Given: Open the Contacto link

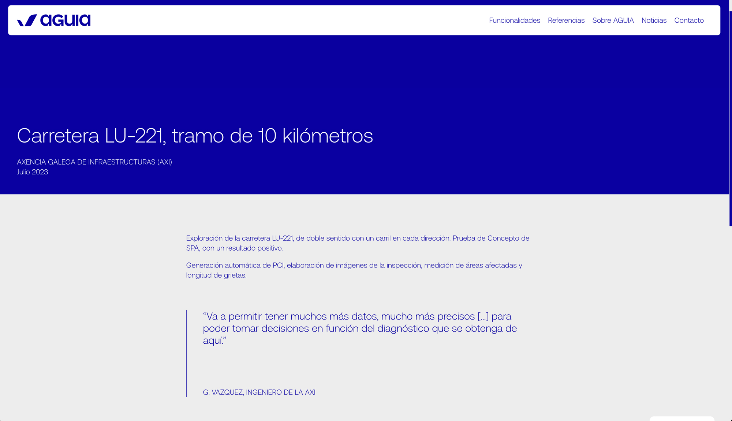Looking at the screenshot, I should pyautogui.click(x=689, y=21).
